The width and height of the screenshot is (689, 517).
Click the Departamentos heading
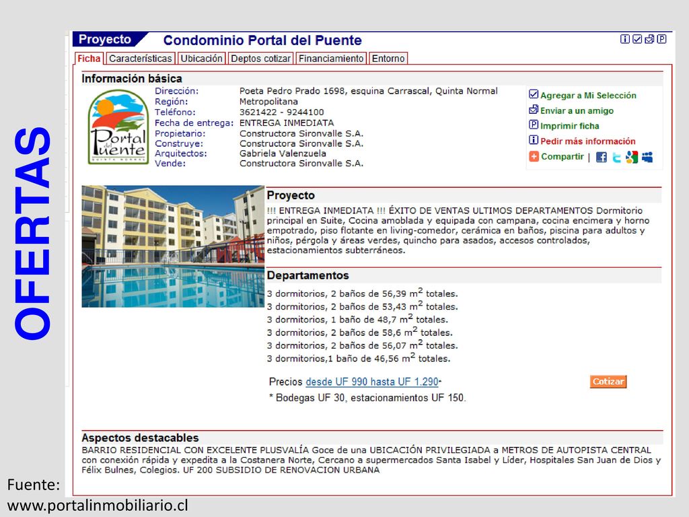click(x=308, y=275)
